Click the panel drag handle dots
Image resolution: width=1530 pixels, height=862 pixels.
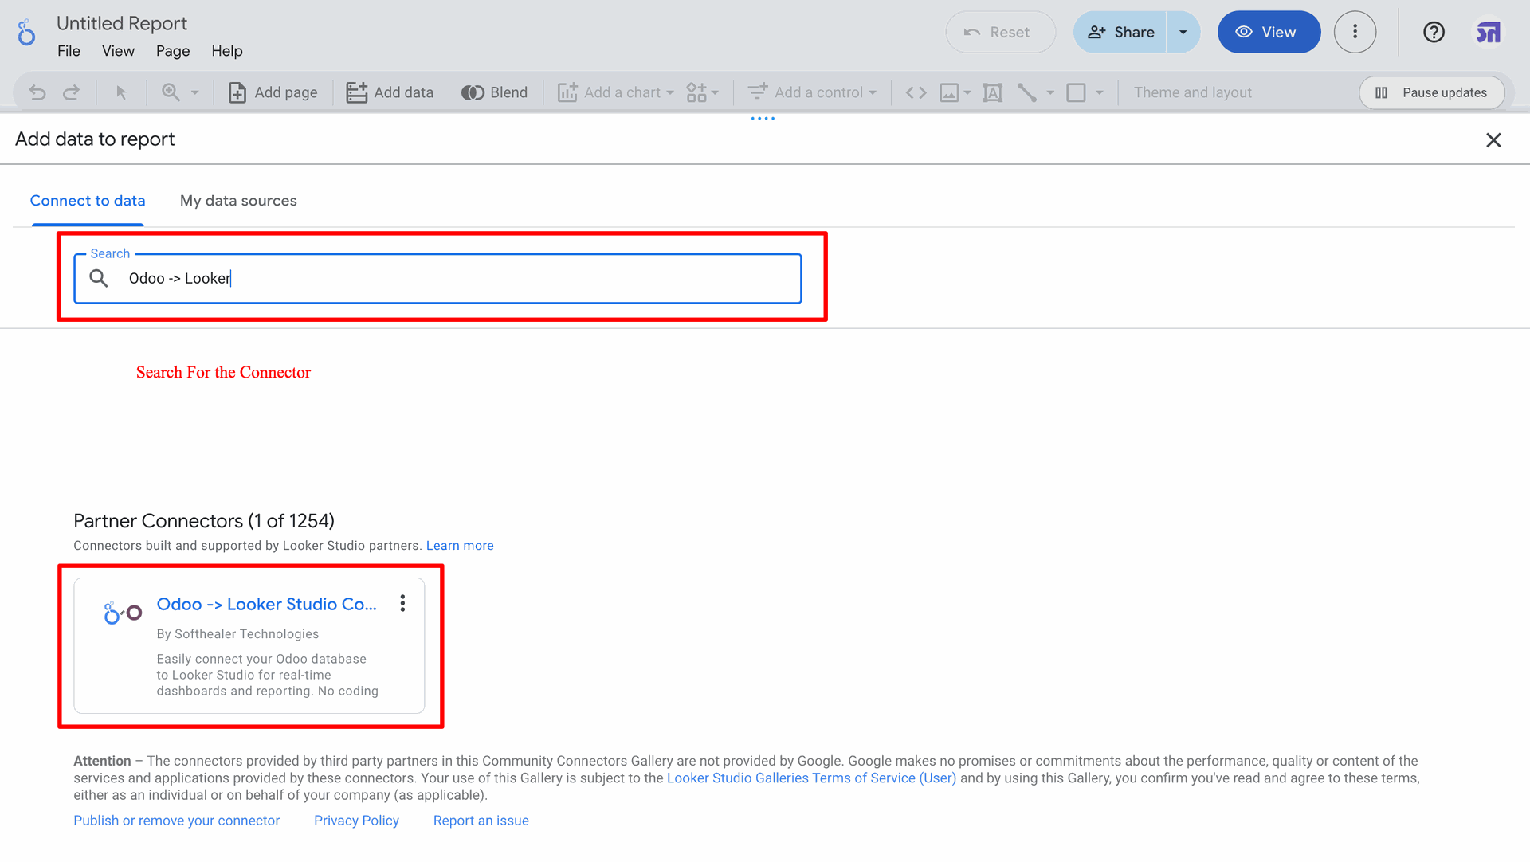tap(763, 119)
